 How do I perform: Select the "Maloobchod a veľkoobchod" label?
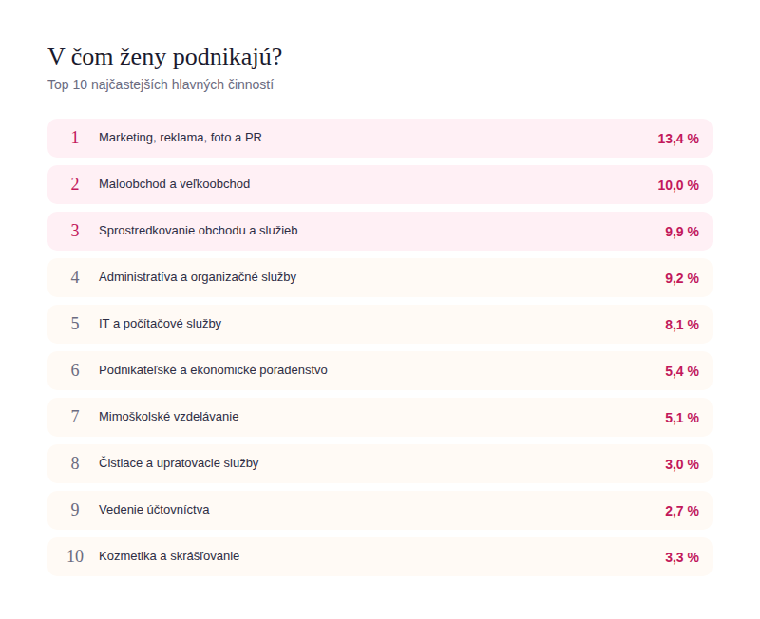coord(174,184)
